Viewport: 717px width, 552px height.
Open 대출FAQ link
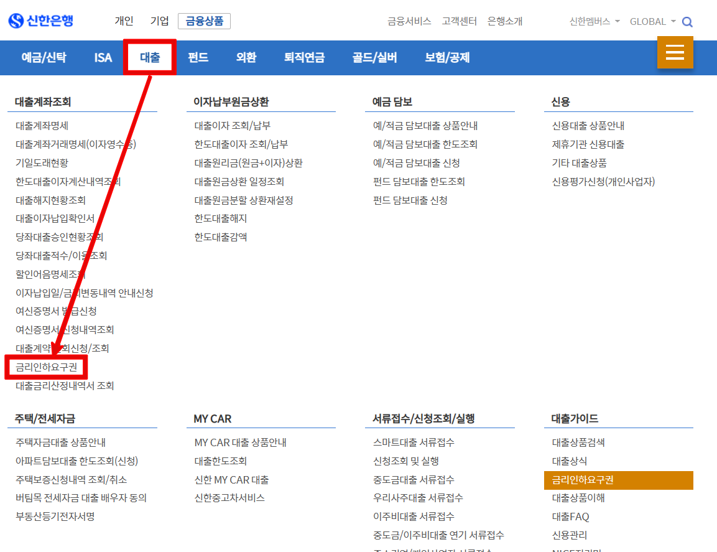point(570,517)
